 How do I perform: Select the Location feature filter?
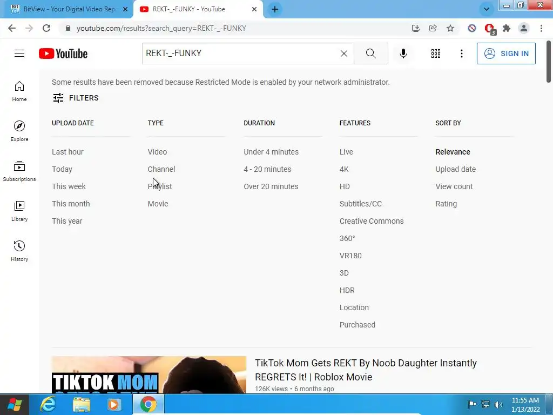354,307
